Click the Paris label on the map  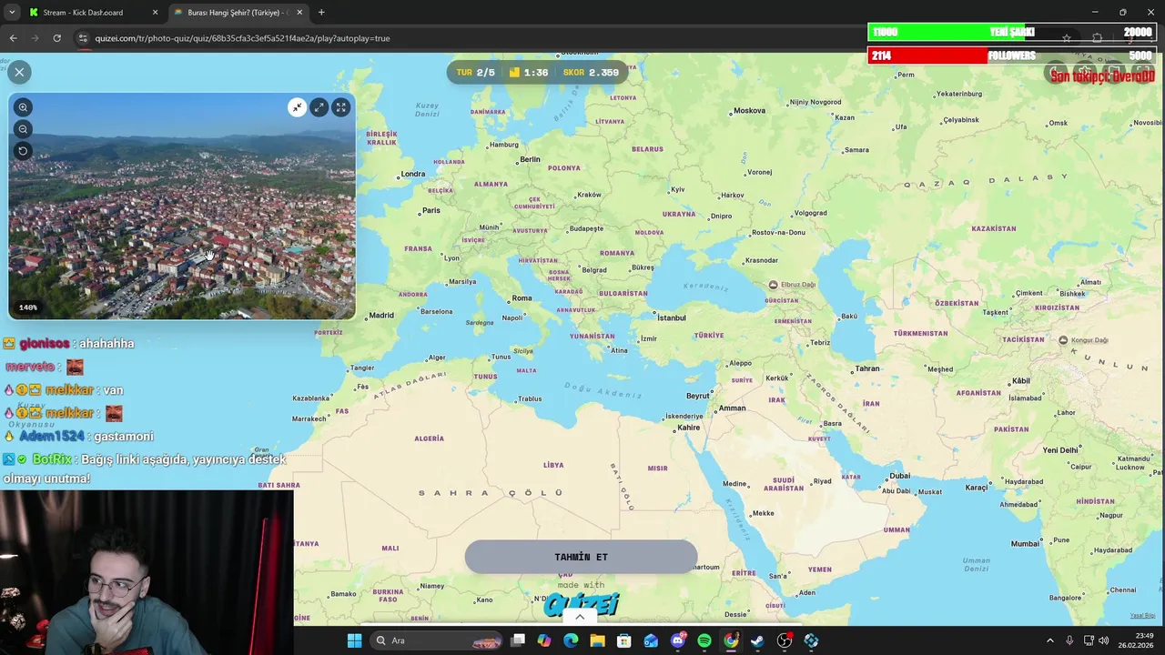pyautogui.click(x=430, y=210)
